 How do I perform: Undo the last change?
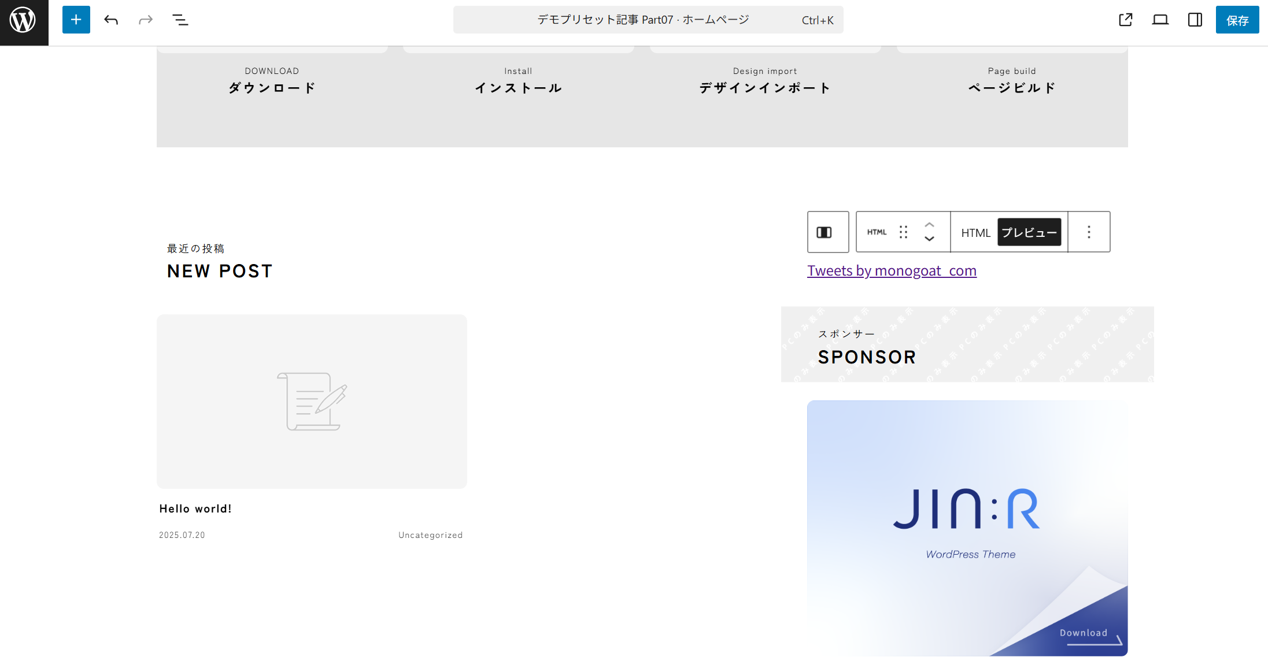click(x=111, y=20)
